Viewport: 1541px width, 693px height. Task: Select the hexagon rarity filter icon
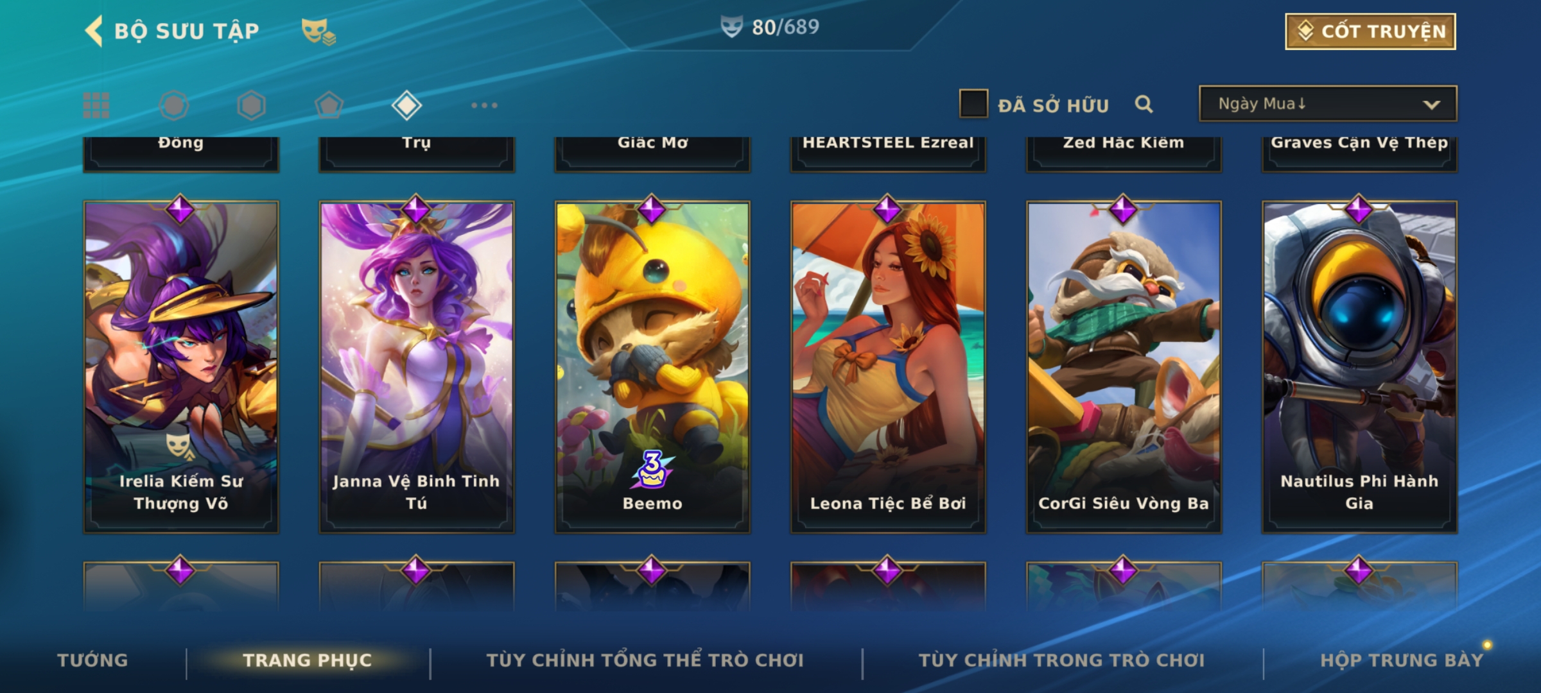[251, 105]
